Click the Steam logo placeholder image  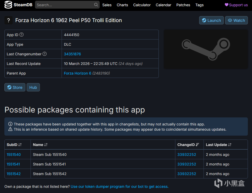pyautogui.click(x=206, y=49)
